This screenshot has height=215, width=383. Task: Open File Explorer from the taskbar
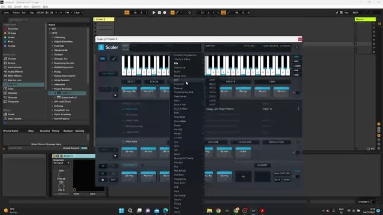209,211
